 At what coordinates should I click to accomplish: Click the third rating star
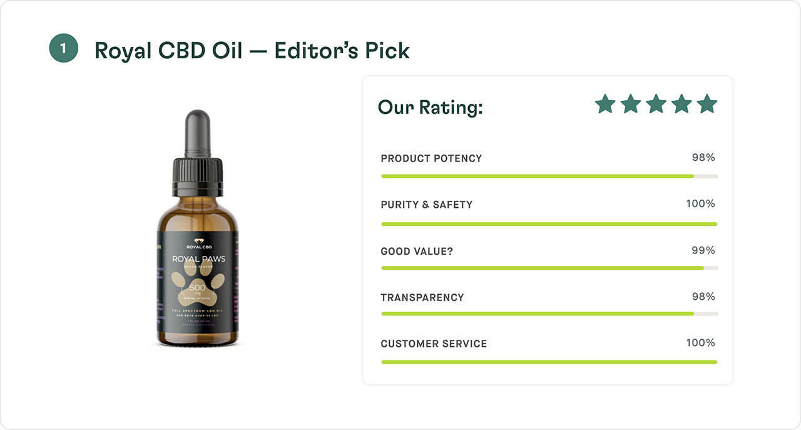(x=656, y=104)
